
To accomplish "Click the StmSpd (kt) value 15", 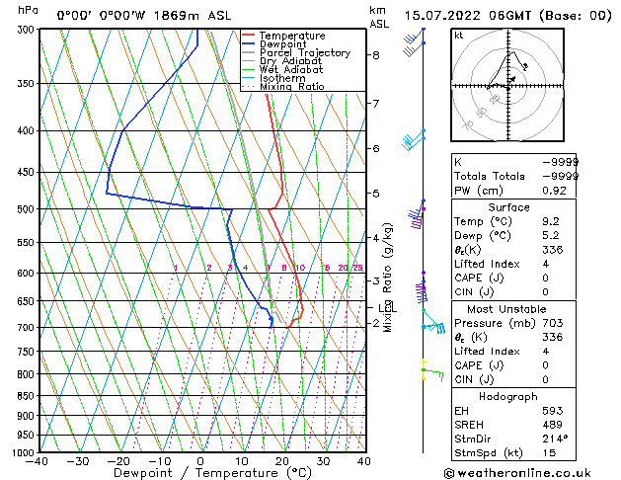I will 549,452.
